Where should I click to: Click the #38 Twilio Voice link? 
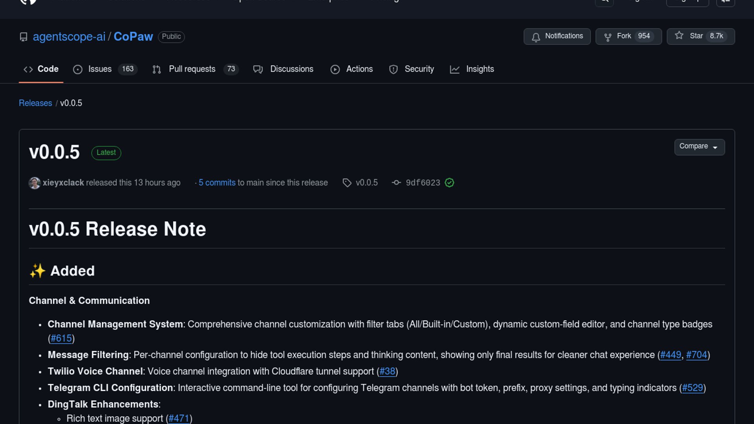[x=387, y=371]
